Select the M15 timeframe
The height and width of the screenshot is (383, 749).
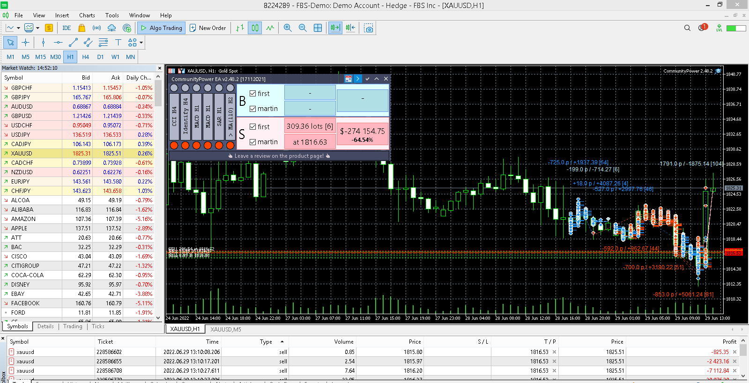40,57
